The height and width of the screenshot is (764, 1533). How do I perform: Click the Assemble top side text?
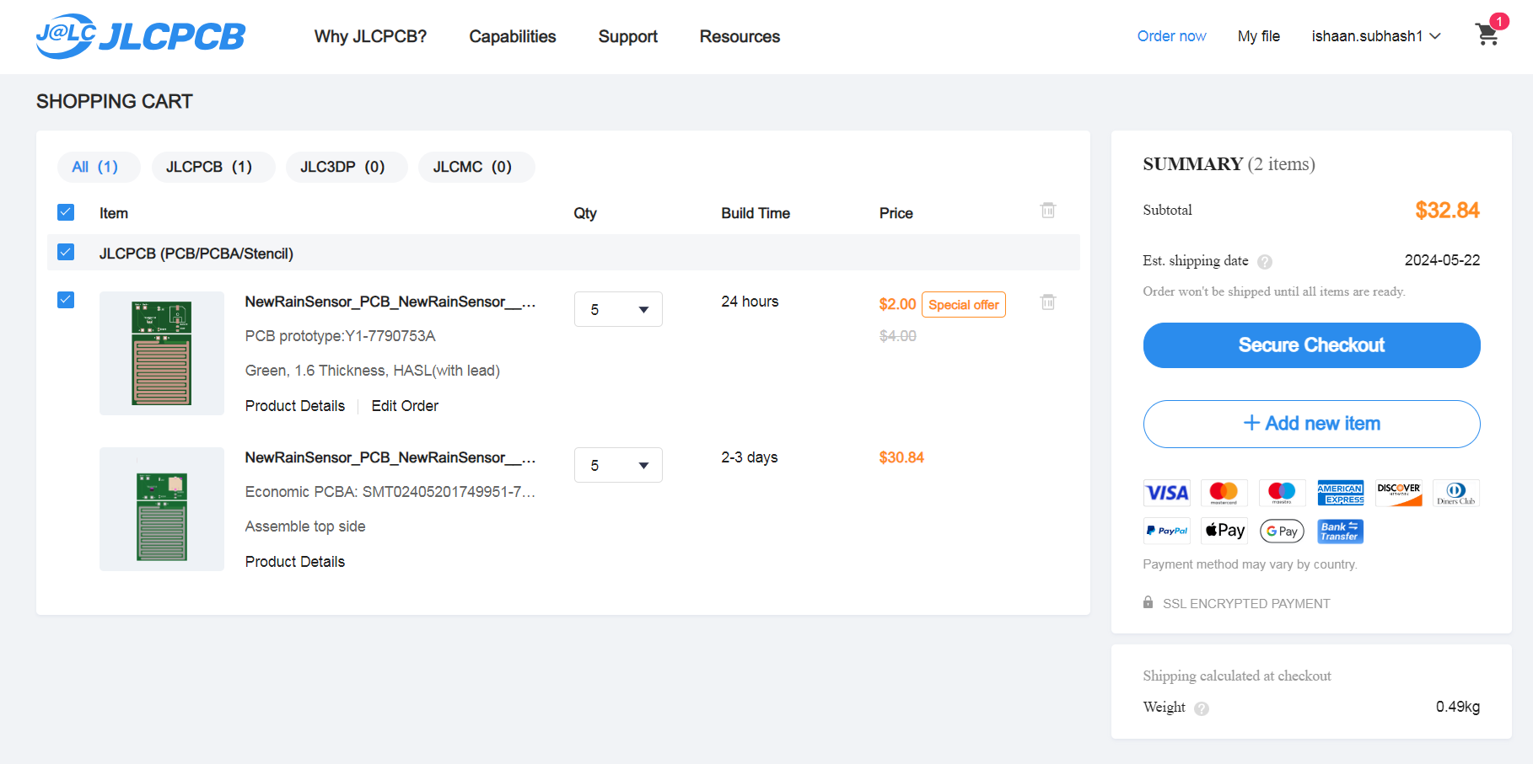point(305,526)
